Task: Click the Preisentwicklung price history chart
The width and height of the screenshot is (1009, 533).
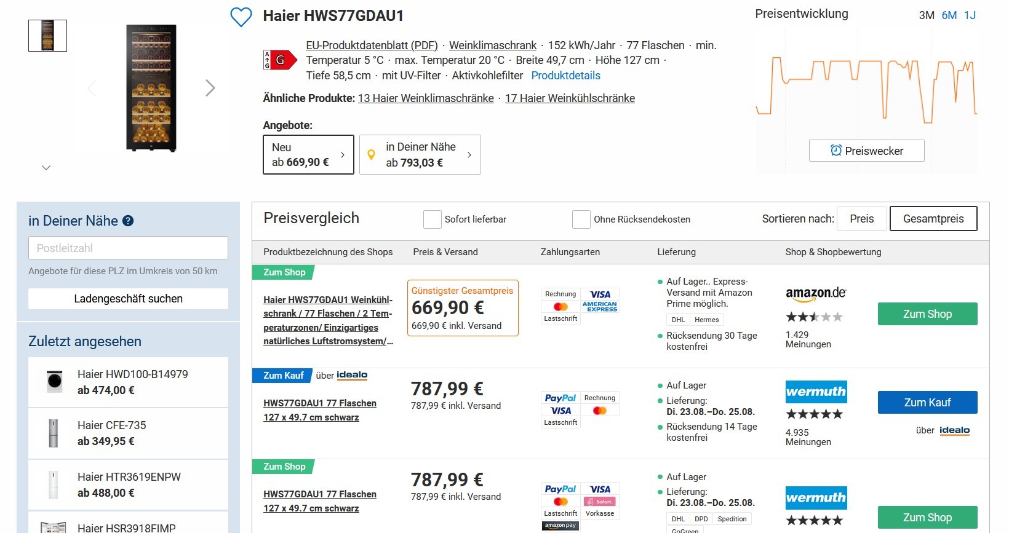Action: coord(866,89)
